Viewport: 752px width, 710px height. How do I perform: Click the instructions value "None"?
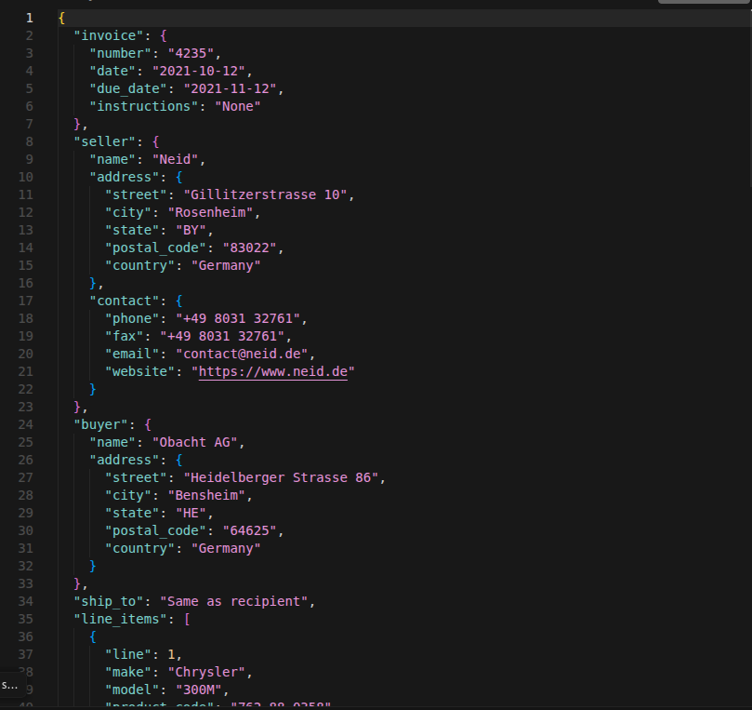tap(237, 107)
